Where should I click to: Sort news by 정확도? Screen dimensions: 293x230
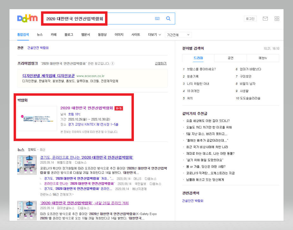point(32,150)
